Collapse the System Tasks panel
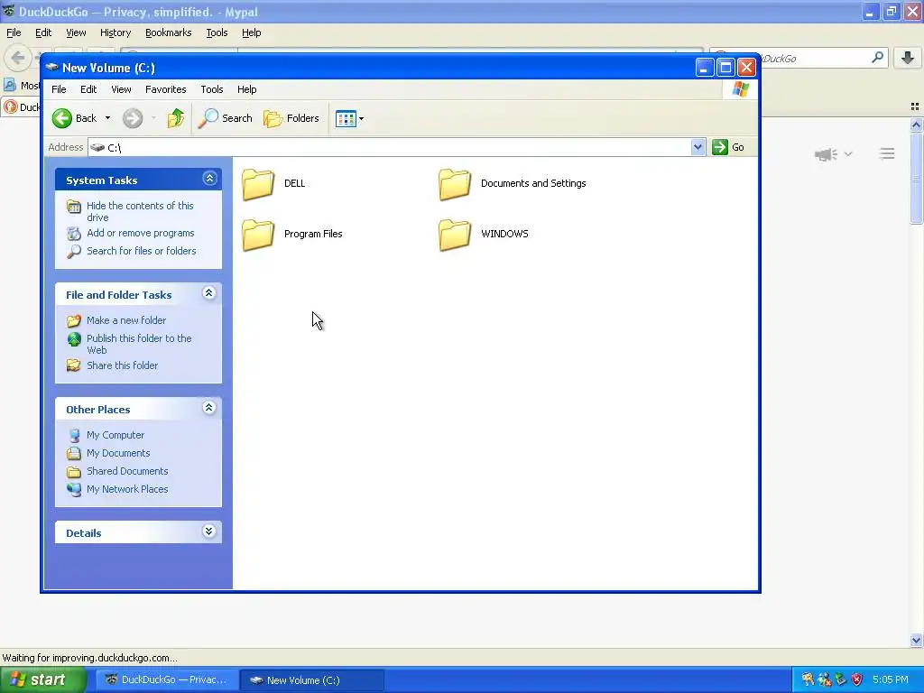The image size is (924, 693). click(209, 179)
